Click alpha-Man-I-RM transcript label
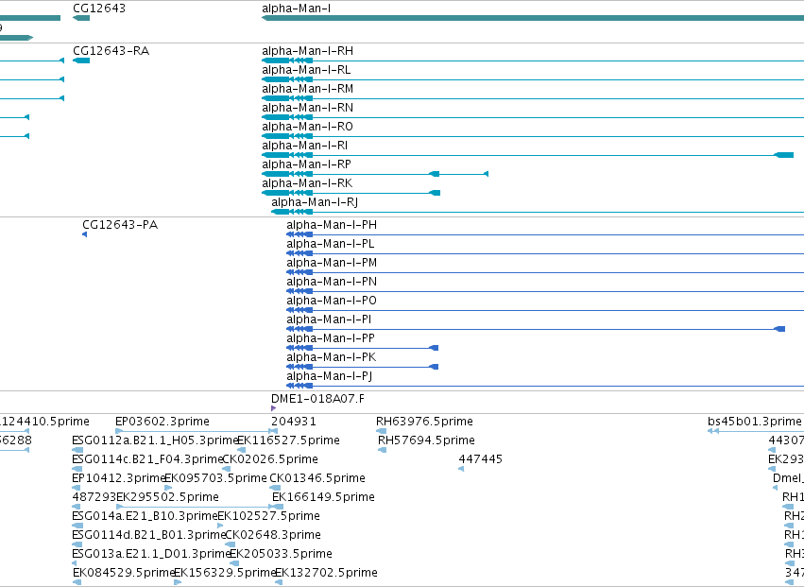Screen dimensions: 804x587 point(307,89)
